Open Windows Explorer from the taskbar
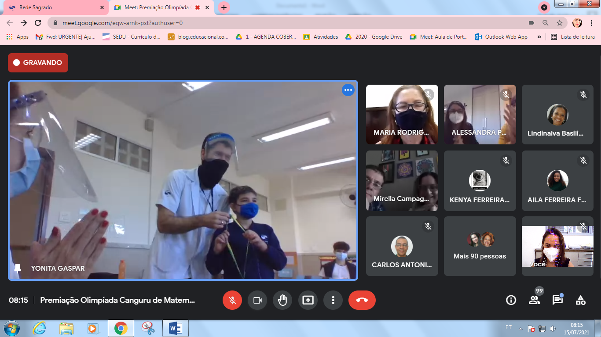 pyautogui.click(x=66, y=328)
